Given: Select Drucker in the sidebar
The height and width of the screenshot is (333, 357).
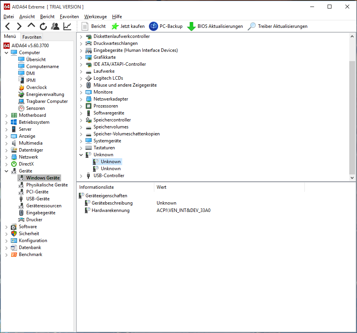Looking at the screenshot, I should (34, 220).
